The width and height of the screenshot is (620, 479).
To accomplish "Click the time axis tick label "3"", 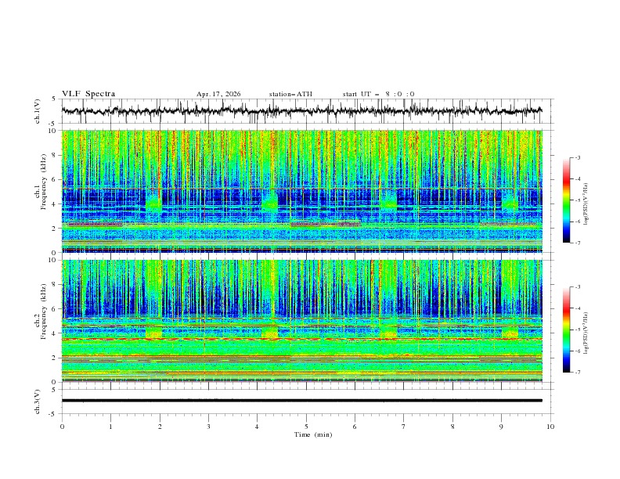I will 208,427.
